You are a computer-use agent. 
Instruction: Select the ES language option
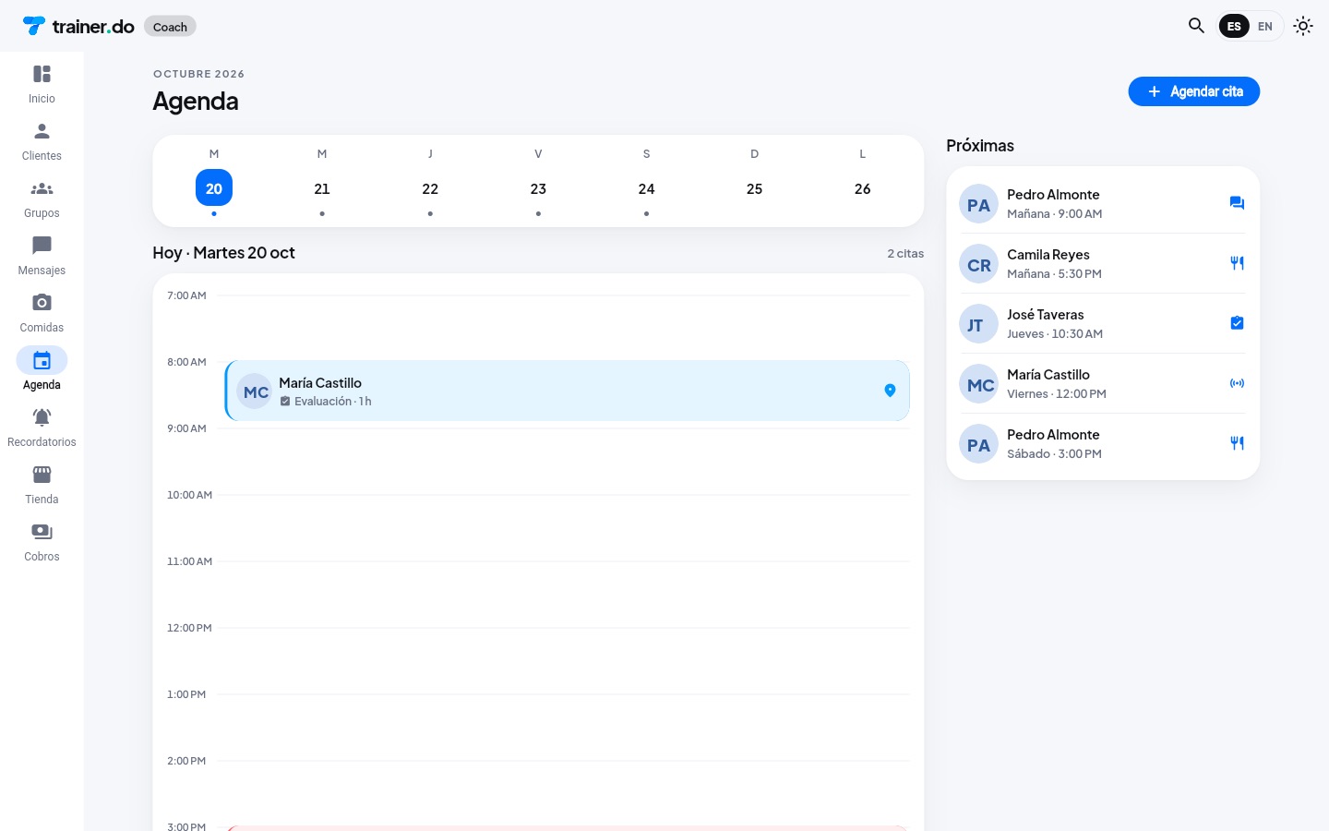1234,26
